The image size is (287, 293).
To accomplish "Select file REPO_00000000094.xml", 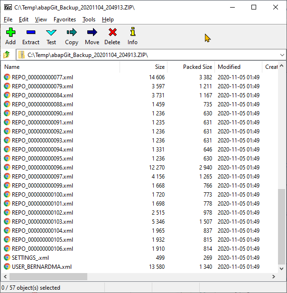I will click(42, 150).
